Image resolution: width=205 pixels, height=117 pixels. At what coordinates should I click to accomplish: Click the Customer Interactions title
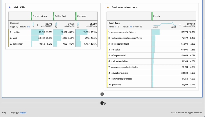pyautogui.click(x=125, y=7)
